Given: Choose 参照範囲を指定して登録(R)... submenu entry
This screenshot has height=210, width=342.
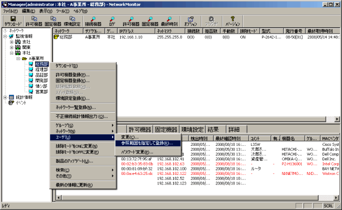Looking at the screenshot, I should (x=148, y=143).
